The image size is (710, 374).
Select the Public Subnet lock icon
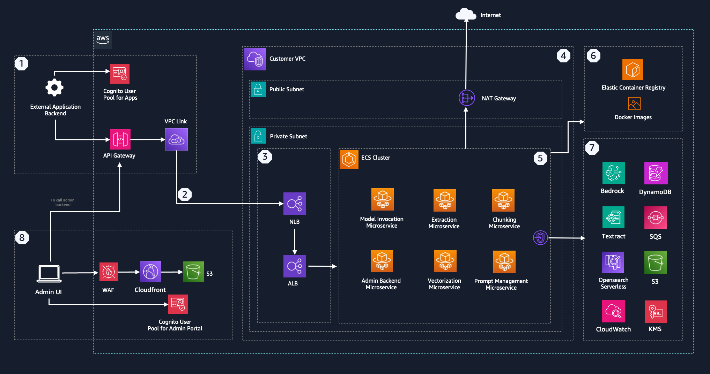(x=258, y=89)
